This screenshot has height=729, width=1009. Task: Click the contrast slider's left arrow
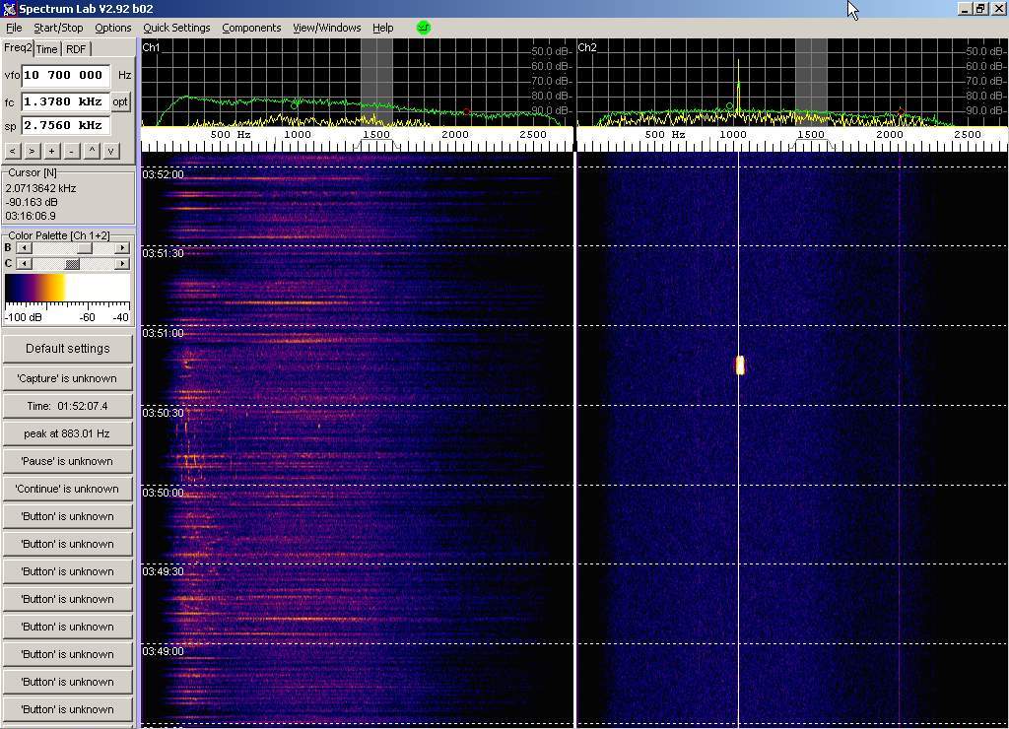click(25, 264)
